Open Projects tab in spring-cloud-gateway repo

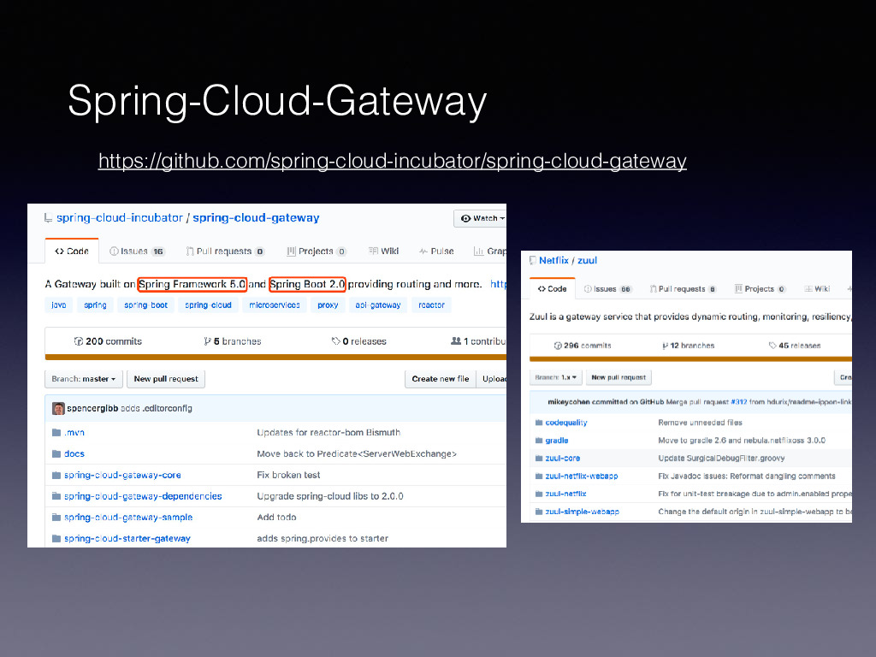click(317, 252)
